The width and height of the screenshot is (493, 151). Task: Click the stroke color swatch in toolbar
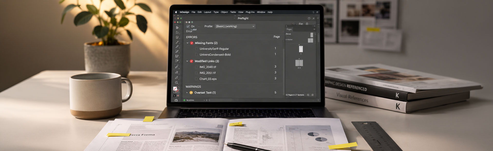pos(177,91)
